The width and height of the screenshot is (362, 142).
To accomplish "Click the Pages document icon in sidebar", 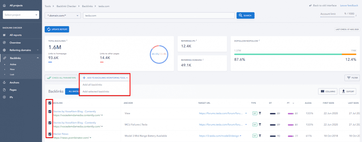I will 4,90.
